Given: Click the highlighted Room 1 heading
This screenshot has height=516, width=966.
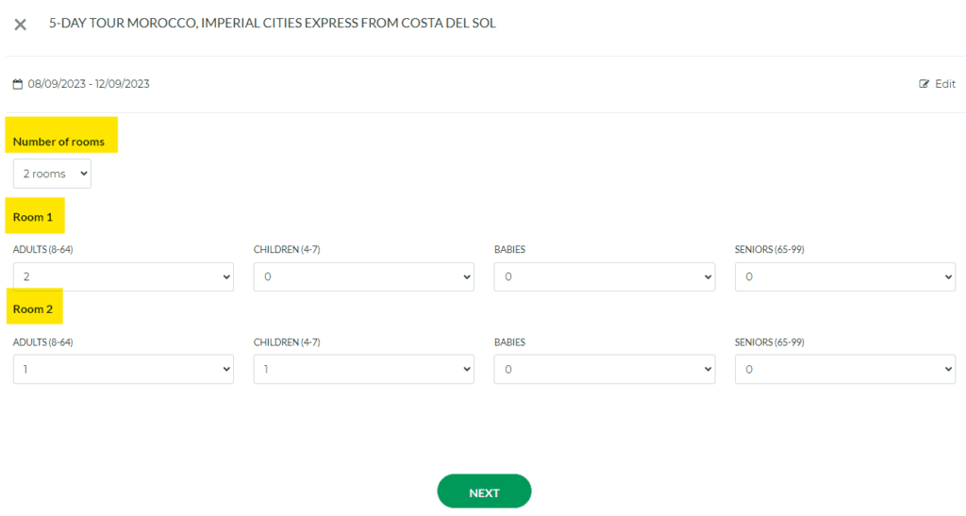Looking at the screenshot, I should click(x=33, y=217).
